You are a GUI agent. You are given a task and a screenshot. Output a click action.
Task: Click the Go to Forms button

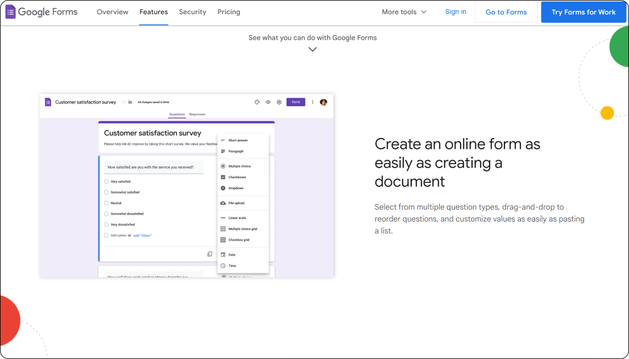506,12
